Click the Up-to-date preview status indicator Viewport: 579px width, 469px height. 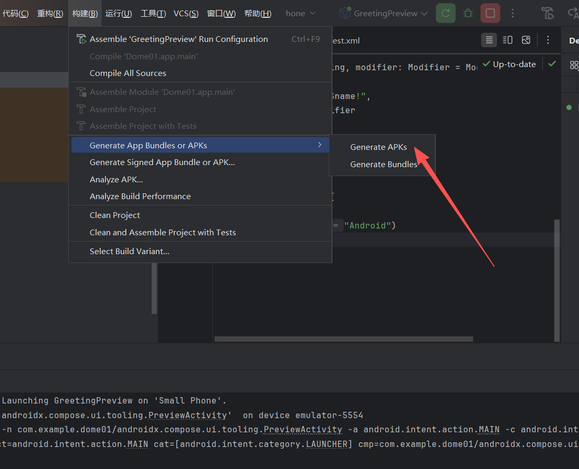pos(509,64)
